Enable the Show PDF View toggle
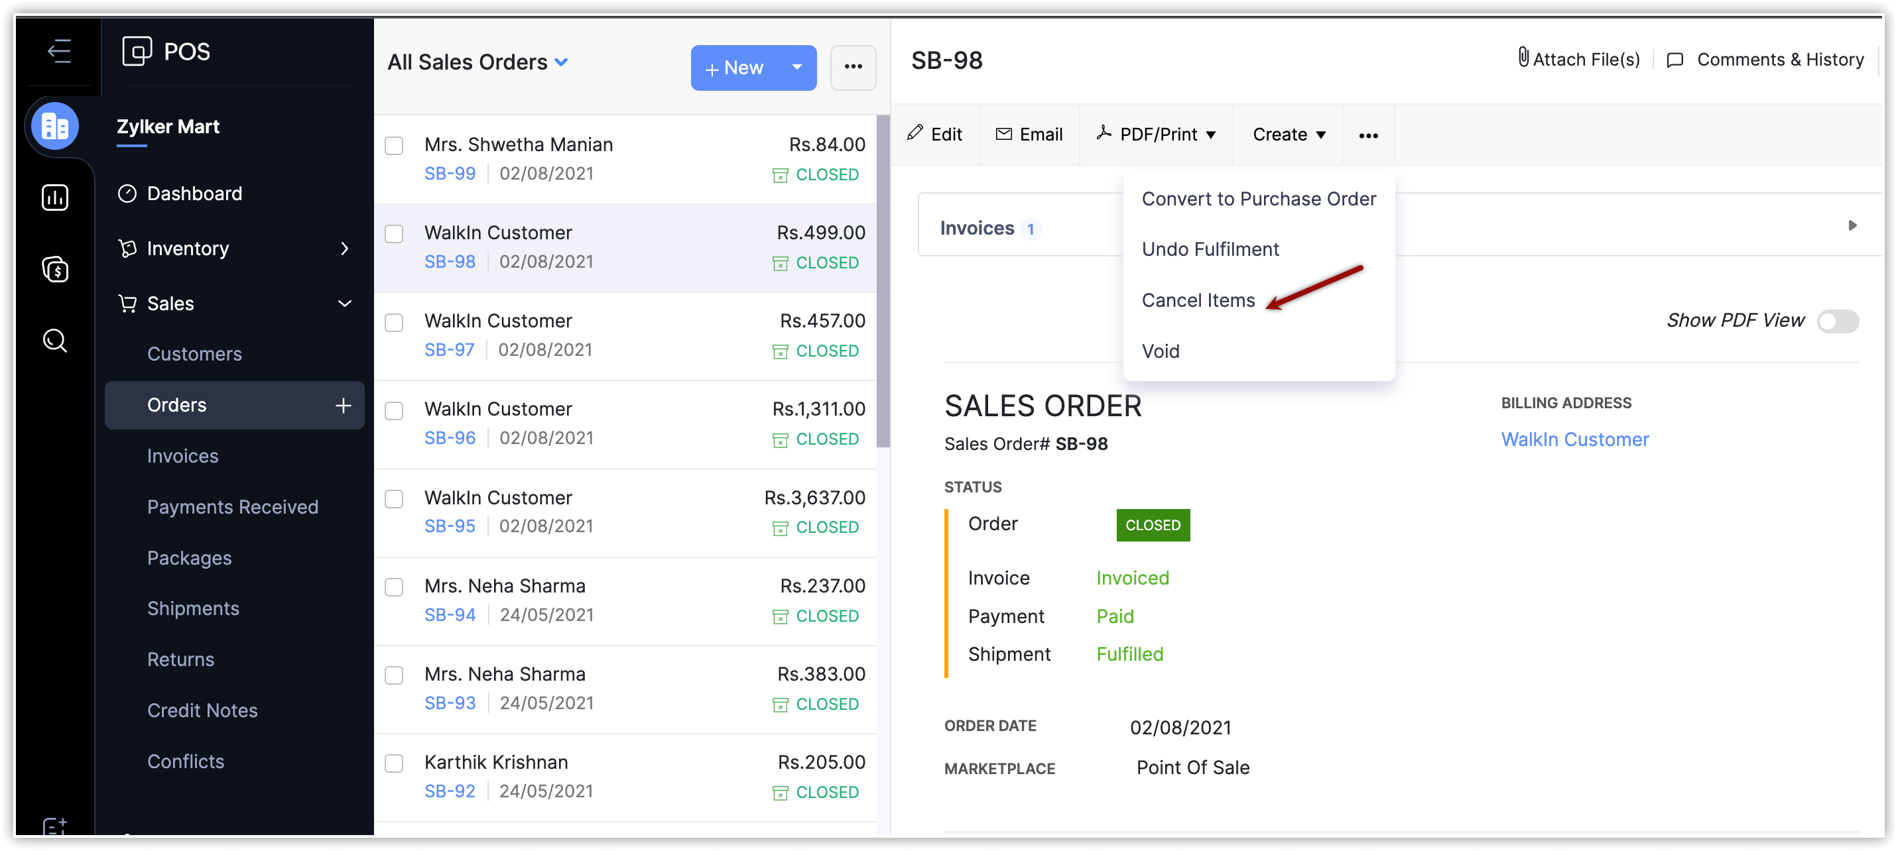Image resolution: width=1898 pixels, height=851 pixels. (1837, 321)
